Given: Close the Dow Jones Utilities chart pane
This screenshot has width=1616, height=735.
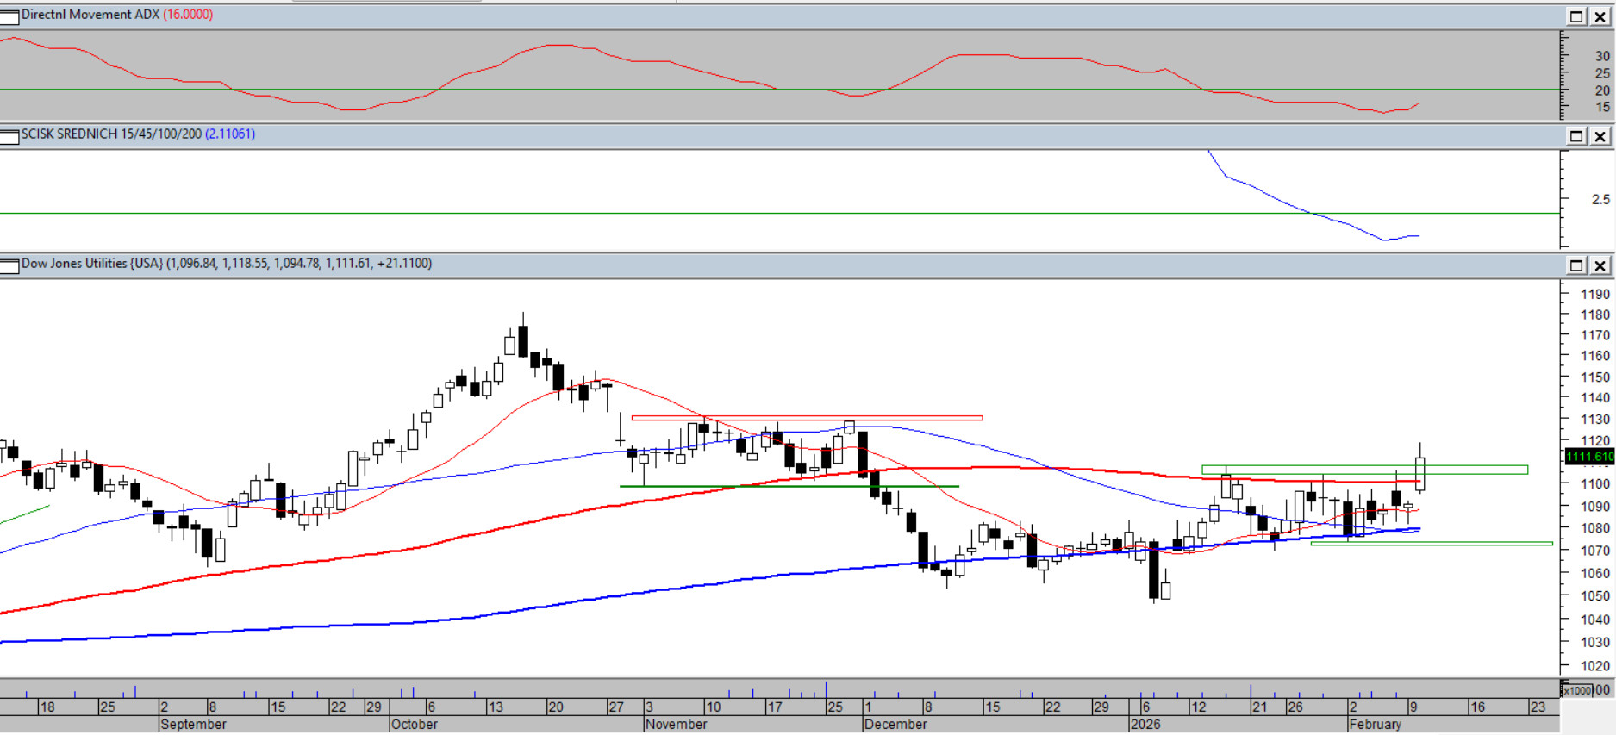Looking at the screenshot, I should pyautogui.click(x=1600, y=265).
